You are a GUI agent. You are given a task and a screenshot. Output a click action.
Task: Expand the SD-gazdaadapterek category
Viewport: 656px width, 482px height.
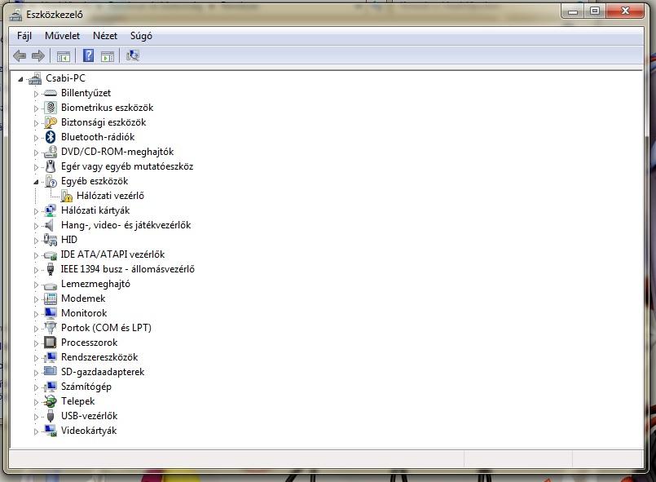coord(36,373)
